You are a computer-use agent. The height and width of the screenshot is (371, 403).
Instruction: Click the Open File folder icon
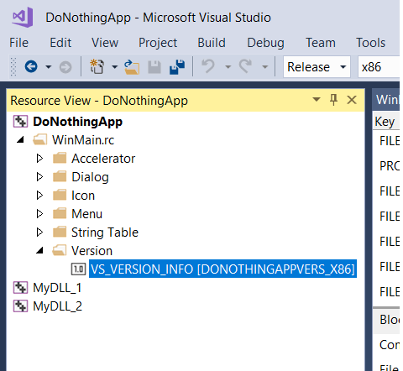click(x=132, y=67)
